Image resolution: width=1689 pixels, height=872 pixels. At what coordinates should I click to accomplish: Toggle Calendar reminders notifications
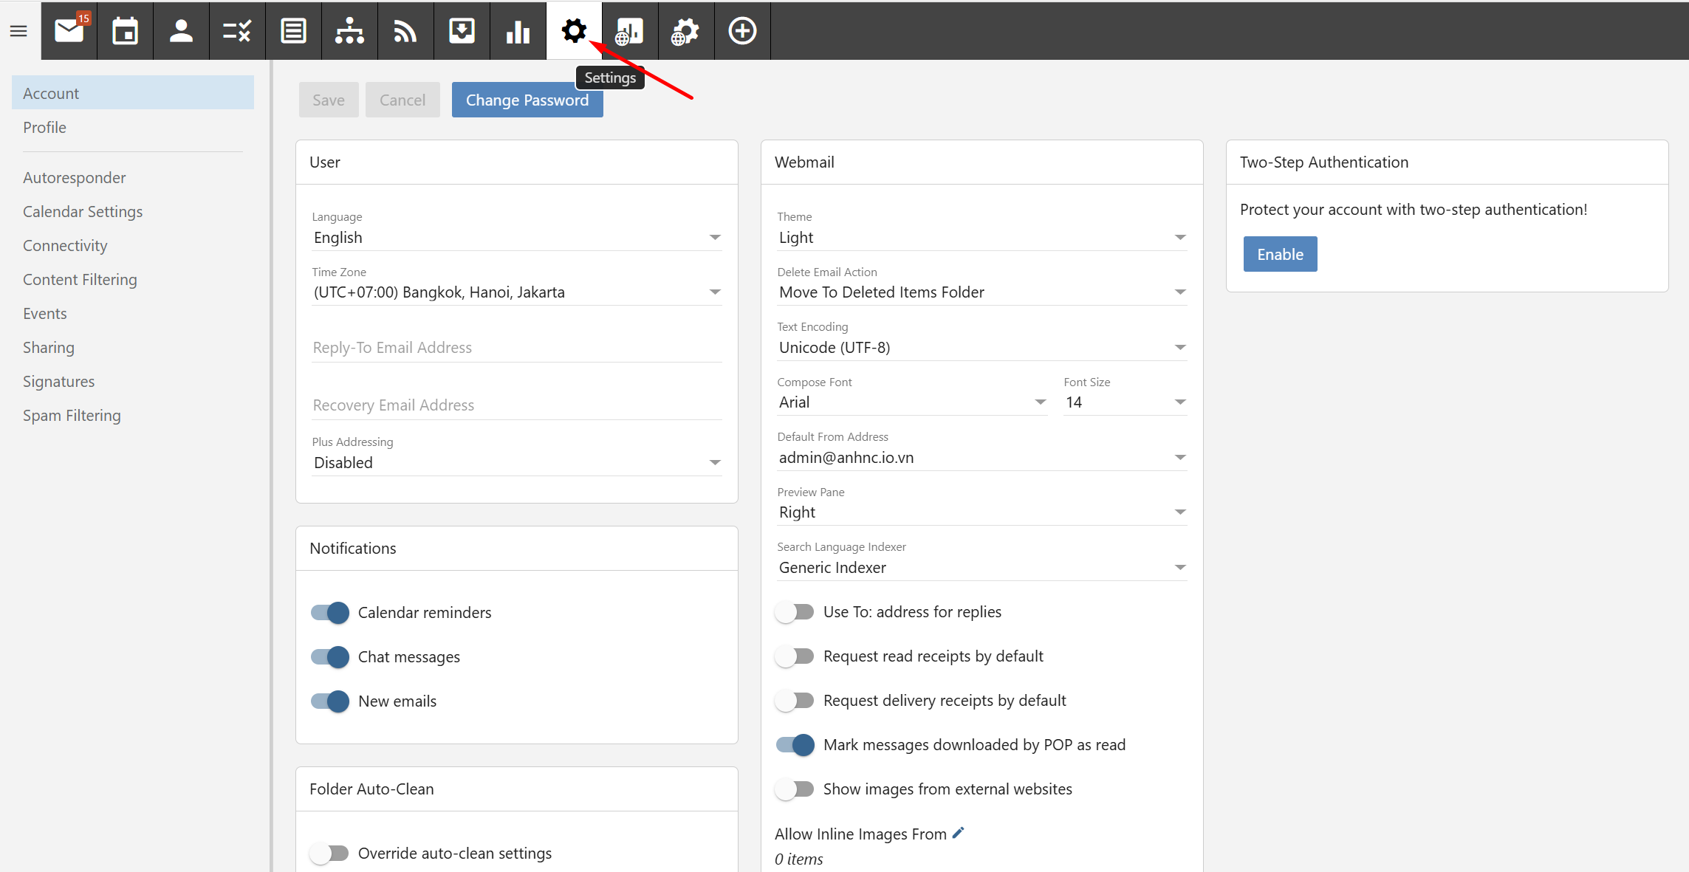point(330,613)
